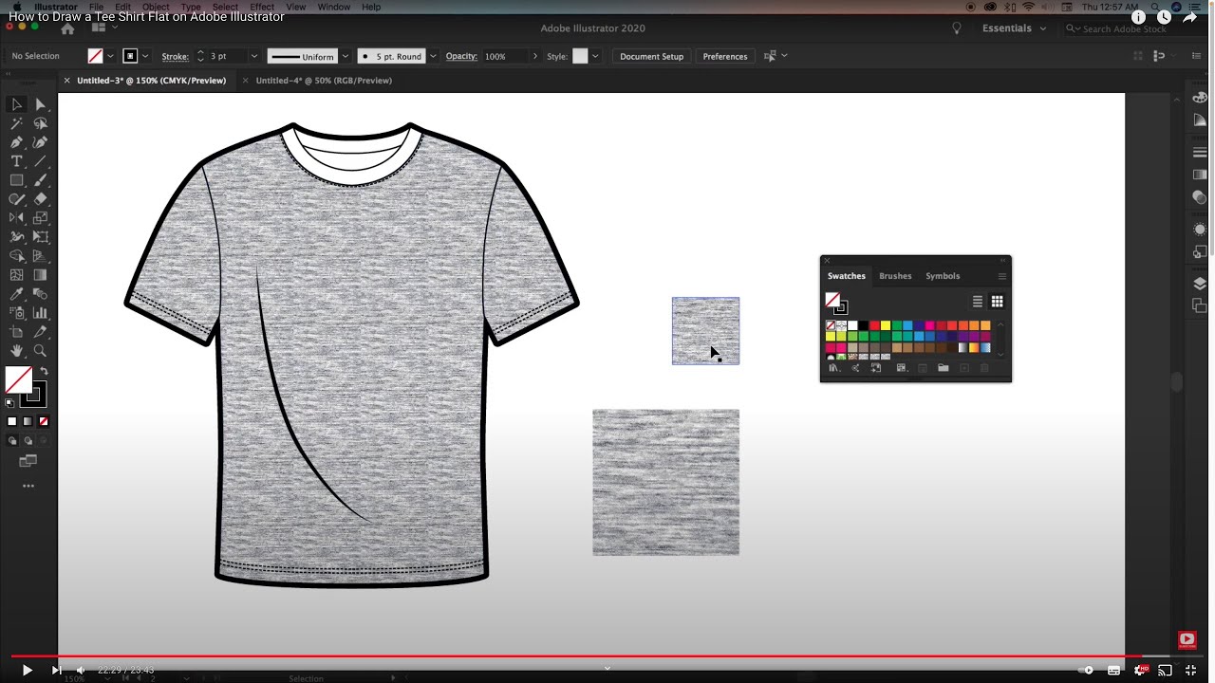Click New Color Group folder icon
Image resolution: width=1215 pixels, height=683 pixels.
click(x=943, y=368)
